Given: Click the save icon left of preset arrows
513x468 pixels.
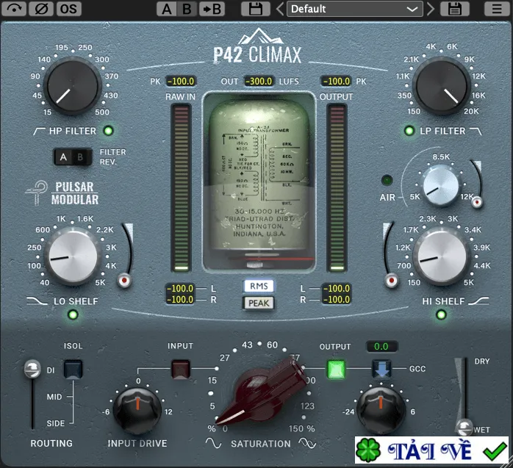Looking at the screenshot, I should click(256, 9).
